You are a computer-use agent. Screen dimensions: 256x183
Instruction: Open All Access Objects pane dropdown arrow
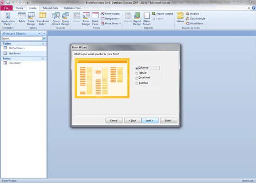tap(40, 33)
